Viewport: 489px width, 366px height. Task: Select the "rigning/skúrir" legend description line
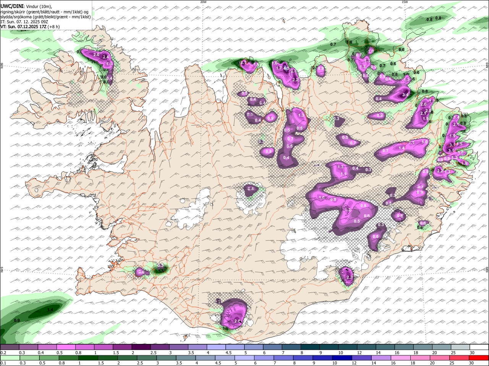tap(44, 11)
